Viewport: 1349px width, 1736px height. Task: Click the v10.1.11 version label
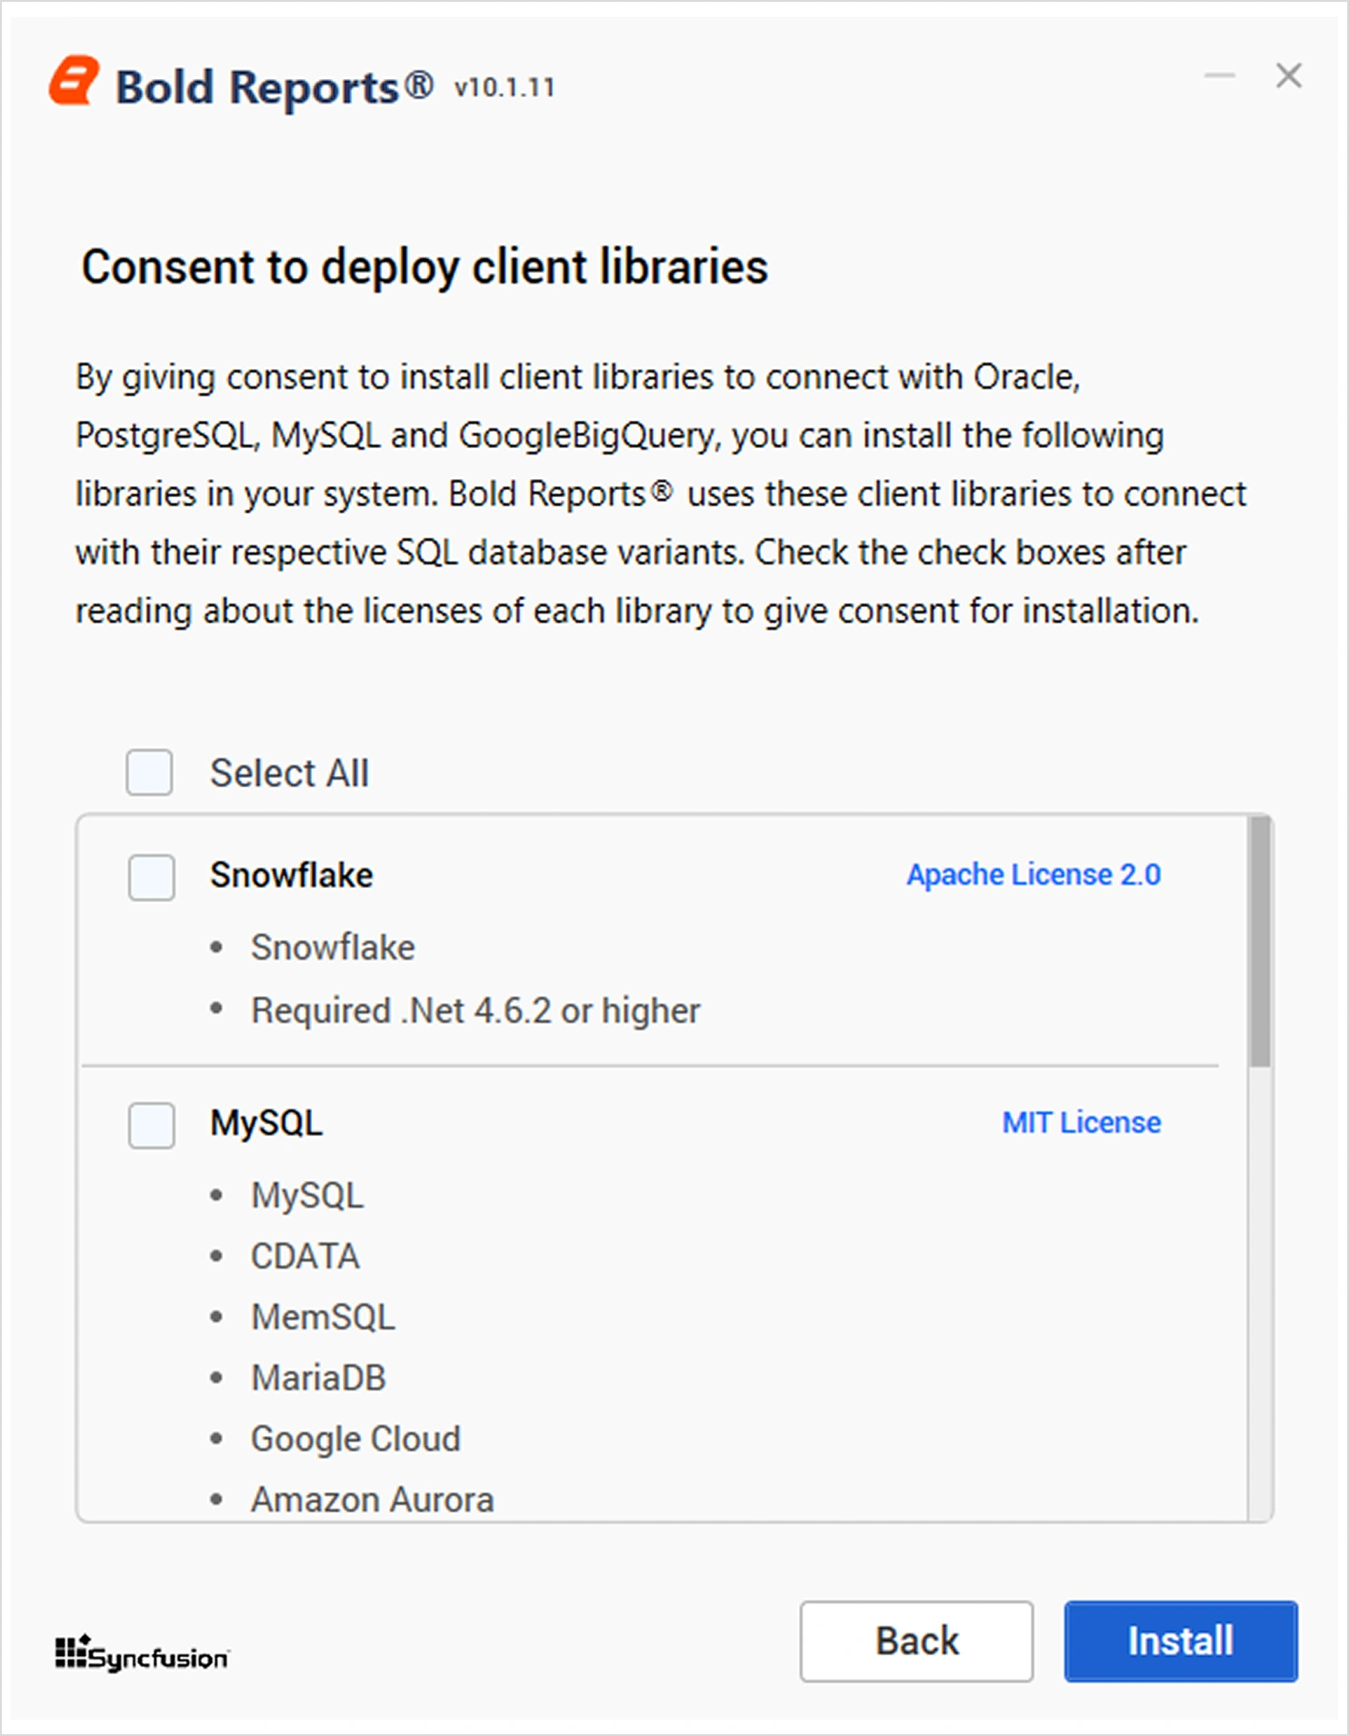505,88
